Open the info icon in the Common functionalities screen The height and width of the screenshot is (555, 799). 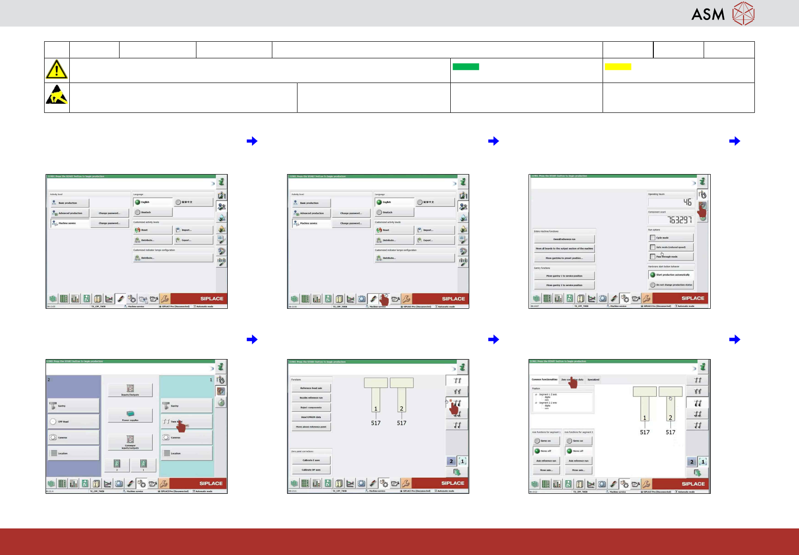click(x=702, y=367)
